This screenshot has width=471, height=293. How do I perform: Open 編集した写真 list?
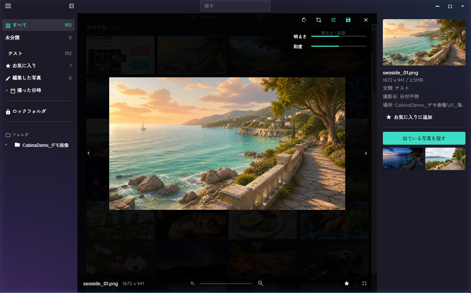tap(38, 78)
